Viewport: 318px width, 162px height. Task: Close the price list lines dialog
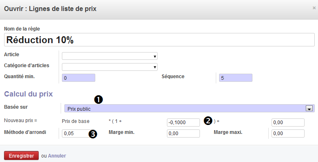[x=314, y=8]
